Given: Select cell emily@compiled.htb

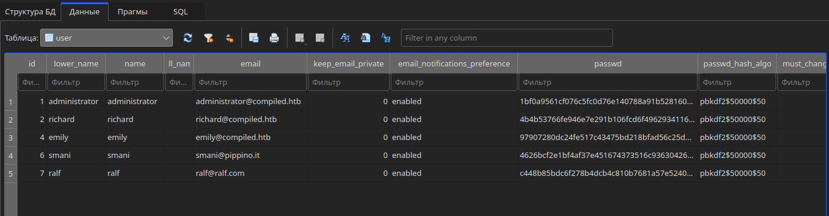Looking at the screenshot, I should [250, 138].
